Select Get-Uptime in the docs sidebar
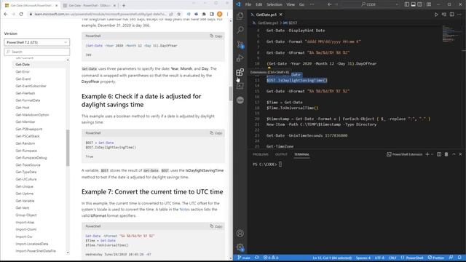This screenshot has height=262, width=466. click(24, 194)
